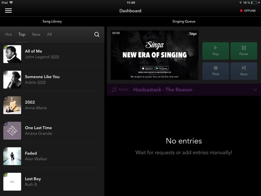Select the song title Lost Boy
Screen dimensions: 261x196
(x=33, y=179)
